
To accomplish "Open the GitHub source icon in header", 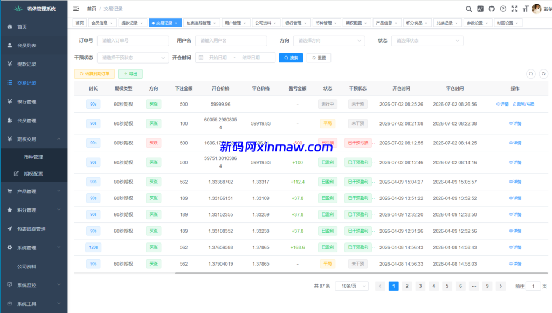I will coord(492,9).
